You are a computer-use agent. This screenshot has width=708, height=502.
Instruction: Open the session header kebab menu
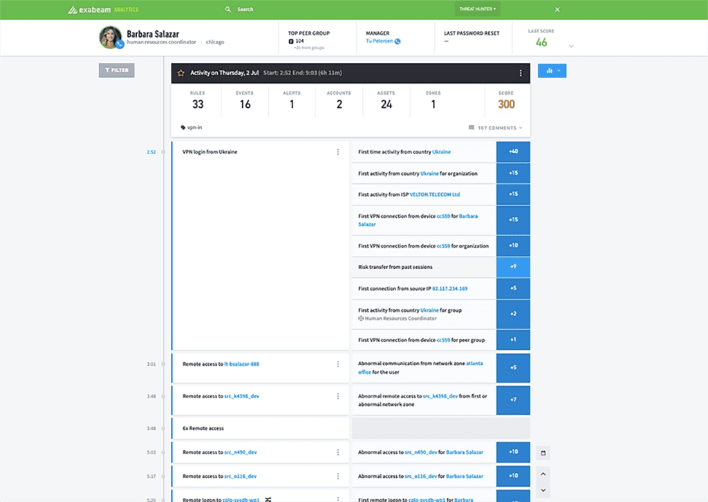(x=521, y=73)
